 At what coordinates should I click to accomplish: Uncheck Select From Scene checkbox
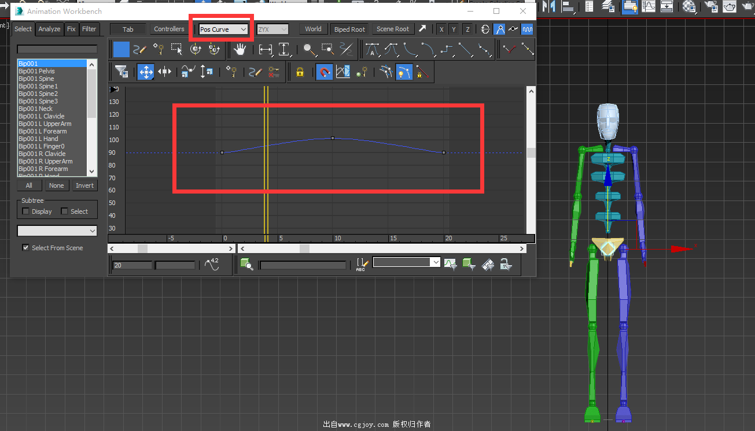[25, 248]
